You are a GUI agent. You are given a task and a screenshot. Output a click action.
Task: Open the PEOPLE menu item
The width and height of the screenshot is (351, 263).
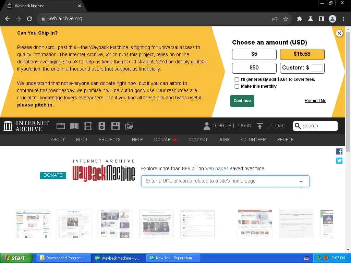coord(285,140)
